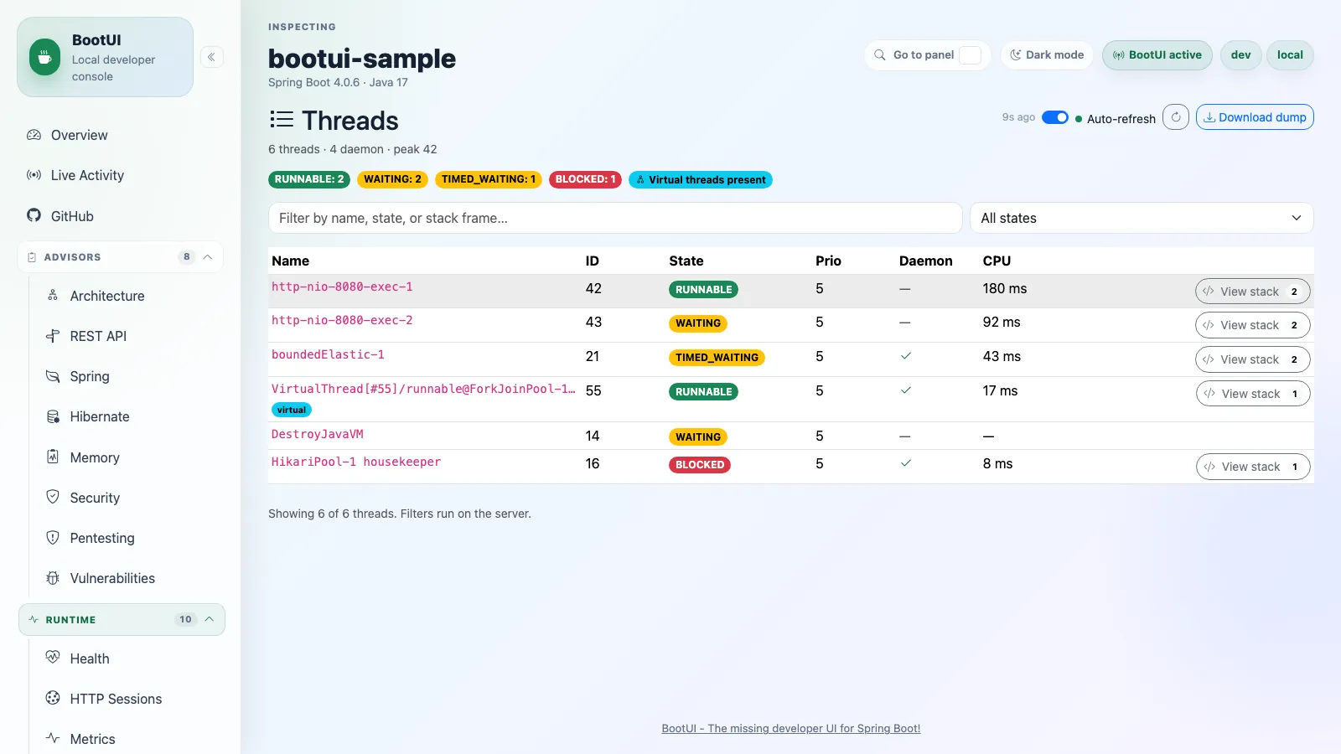
Task: Click the WAITING: 2 summary badge
Action: [392, 179]
